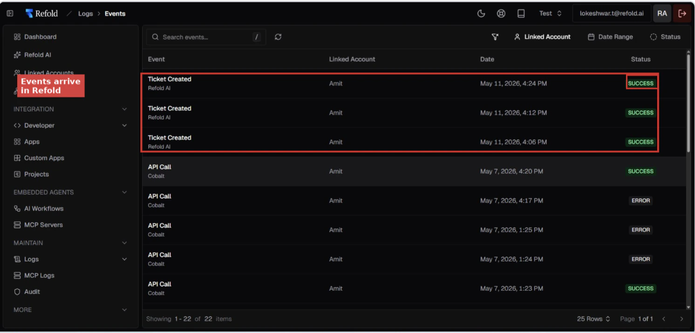Image resolution: width=695 pixels, height=333 pixels.
Task: Click the logout icon button
Action: coord(682,13)
